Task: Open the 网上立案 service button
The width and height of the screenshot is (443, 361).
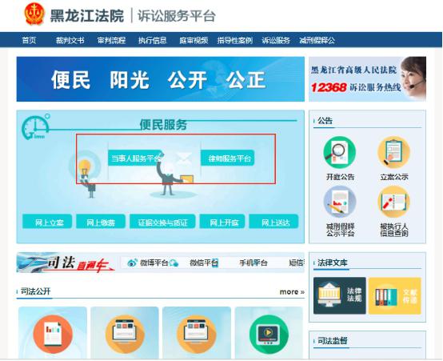Action: tap(47, 222)
